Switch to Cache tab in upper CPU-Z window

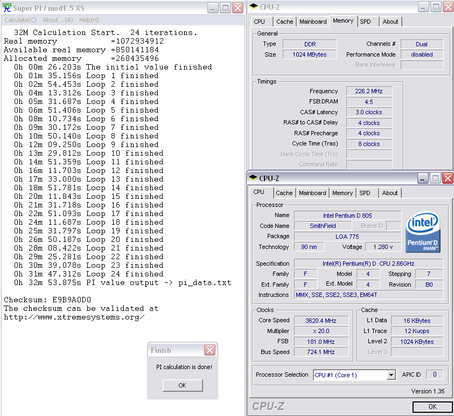(284, 22)
